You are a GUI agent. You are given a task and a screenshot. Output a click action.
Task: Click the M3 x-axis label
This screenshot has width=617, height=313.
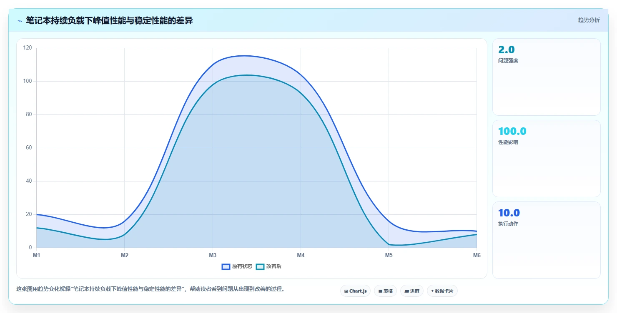[213, 256]
